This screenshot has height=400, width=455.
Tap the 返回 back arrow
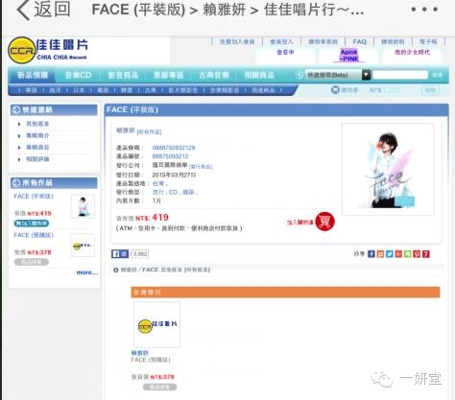(x=23, y=10)
